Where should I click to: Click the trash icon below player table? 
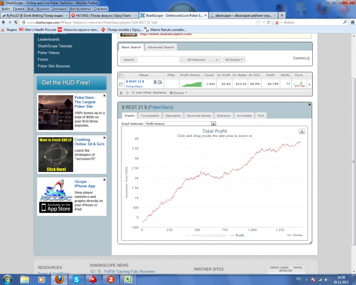click(121, 93)
